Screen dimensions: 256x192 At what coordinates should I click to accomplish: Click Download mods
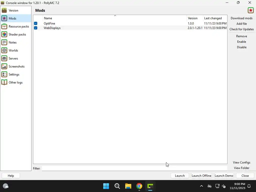241,18
